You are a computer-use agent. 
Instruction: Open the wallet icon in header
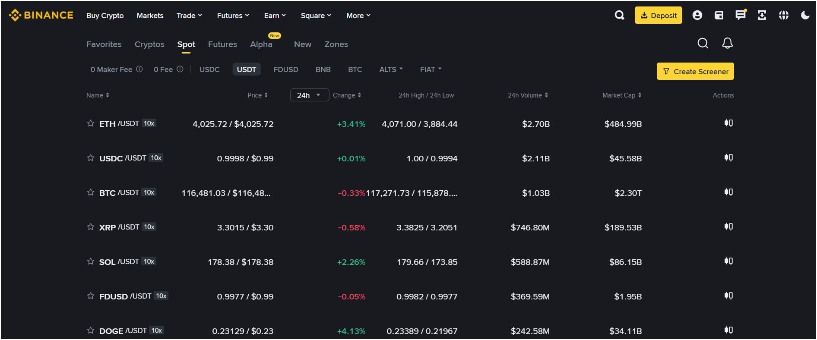(x=719, y=15)
